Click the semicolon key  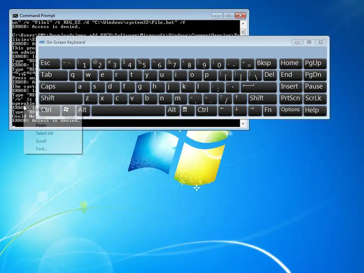(x=218, y=87)
